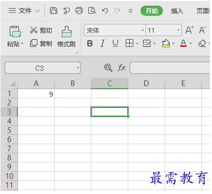Click the Save icon in quick access toolbar
Screen dimensions: 212x194
click(54, 11)
